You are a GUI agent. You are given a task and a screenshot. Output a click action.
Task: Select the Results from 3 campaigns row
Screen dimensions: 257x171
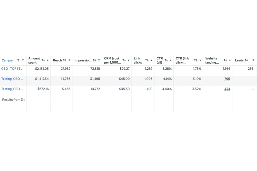tap(13, 100)
